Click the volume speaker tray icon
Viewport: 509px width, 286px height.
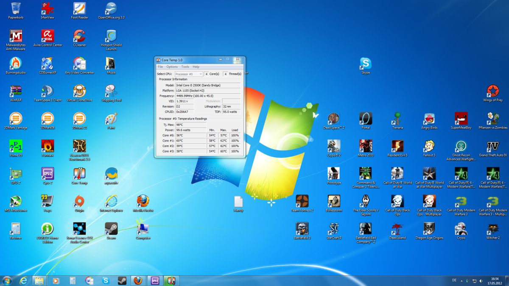480,280
